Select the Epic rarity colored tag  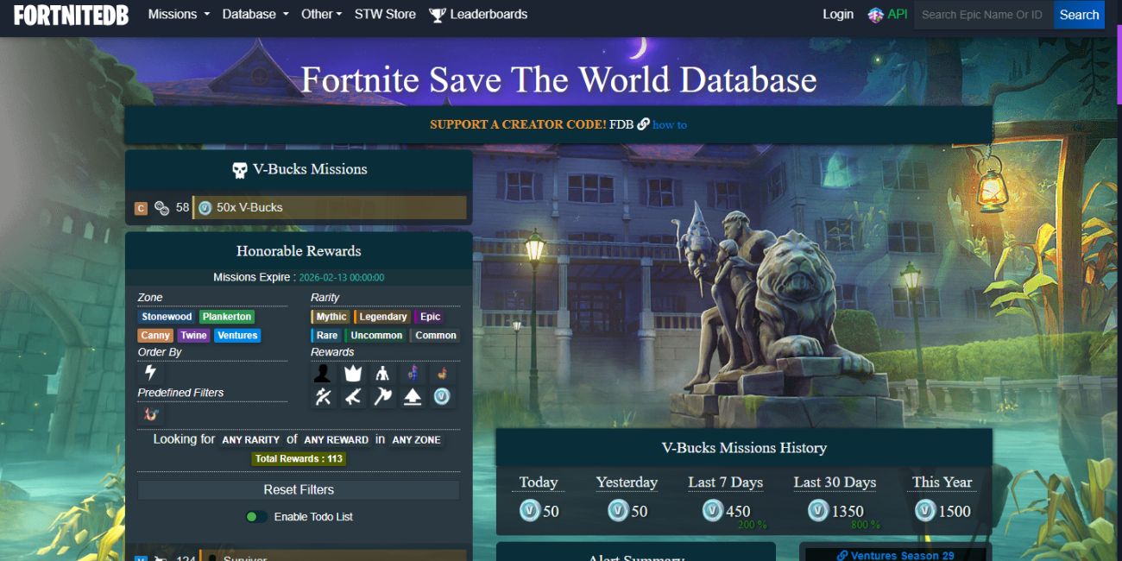(x=429, y=316)
